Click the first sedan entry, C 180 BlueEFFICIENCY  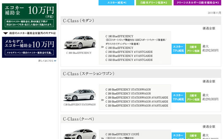(x=119, y=36)
